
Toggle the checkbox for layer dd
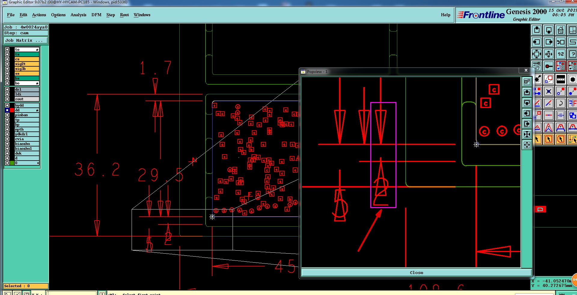click(x=7, y=110)
